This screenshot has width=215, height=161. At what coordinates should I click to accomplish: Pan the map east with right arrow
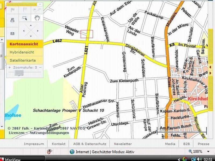pyautogui.click(x=37, y=31)
